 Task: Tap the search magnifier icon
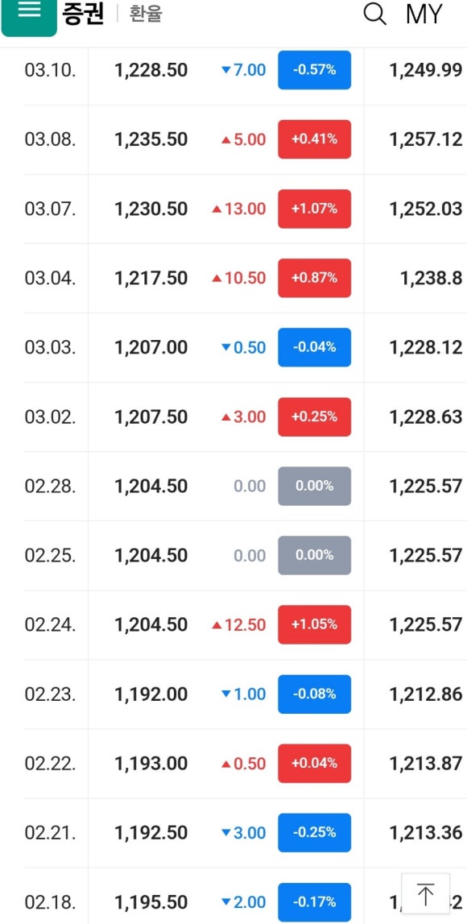[374, 14]
